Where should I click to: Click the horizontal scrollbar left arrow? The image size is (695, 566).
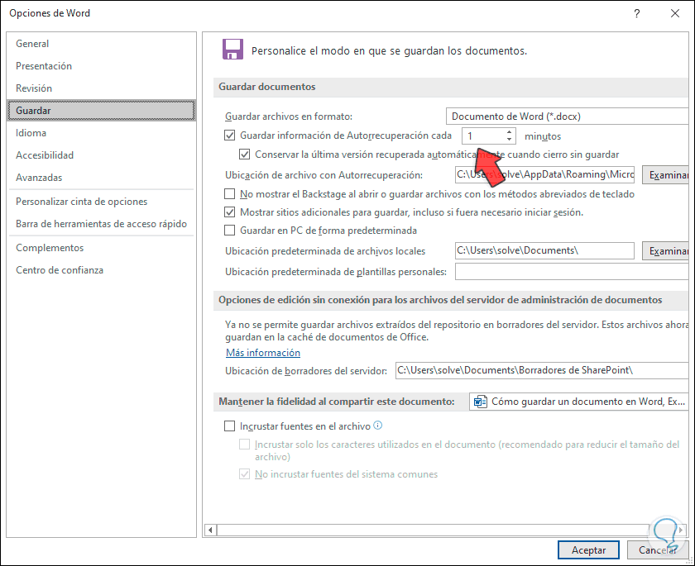[x=210, y=530]
